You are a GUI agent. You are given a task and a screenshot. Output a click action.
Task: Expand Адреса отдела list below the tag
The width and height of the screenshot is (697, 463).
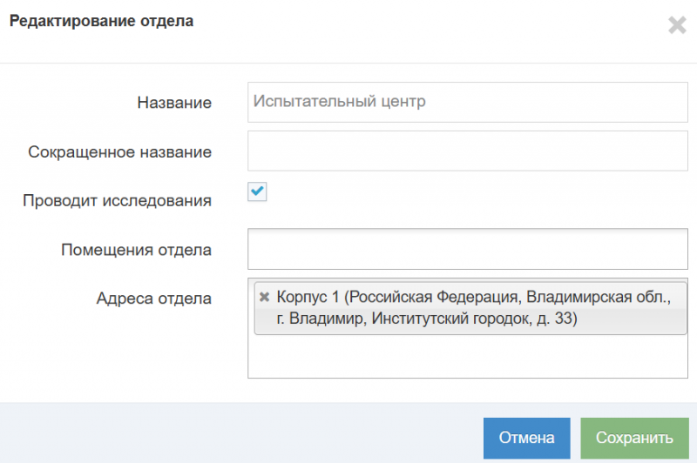[468, 357]
